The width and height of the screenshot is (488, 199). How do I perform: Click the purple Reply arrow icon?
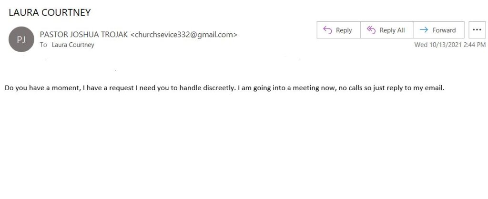click(327, 30)
